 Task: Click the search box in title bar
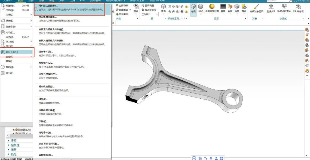279,1
